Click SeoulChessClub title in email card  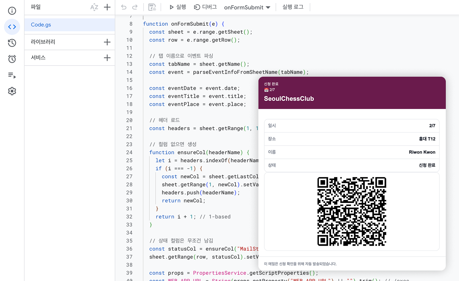click(x=289, y=99)
